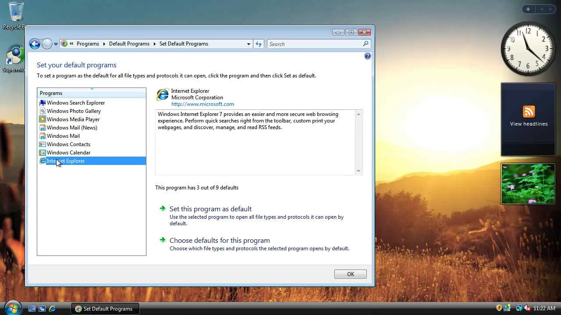Screen dimensions: 561x315
Task: Click the green arrow beside Set this program
Action: tap(163, 209)
